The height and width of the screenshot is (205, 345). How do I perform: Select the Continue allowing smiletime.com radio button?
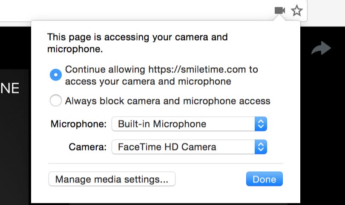[56, 75]
